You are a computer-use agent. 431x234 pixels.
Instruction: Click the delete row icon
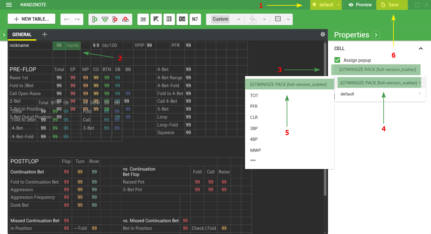click(x=126, y=19)
